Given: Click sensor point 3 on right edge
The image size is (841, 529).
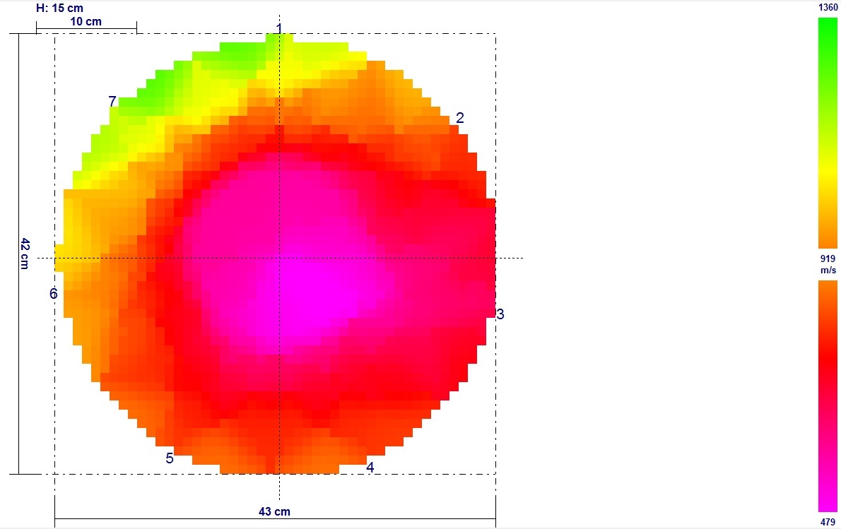Looking at the screenshot, I should (500, 314).
